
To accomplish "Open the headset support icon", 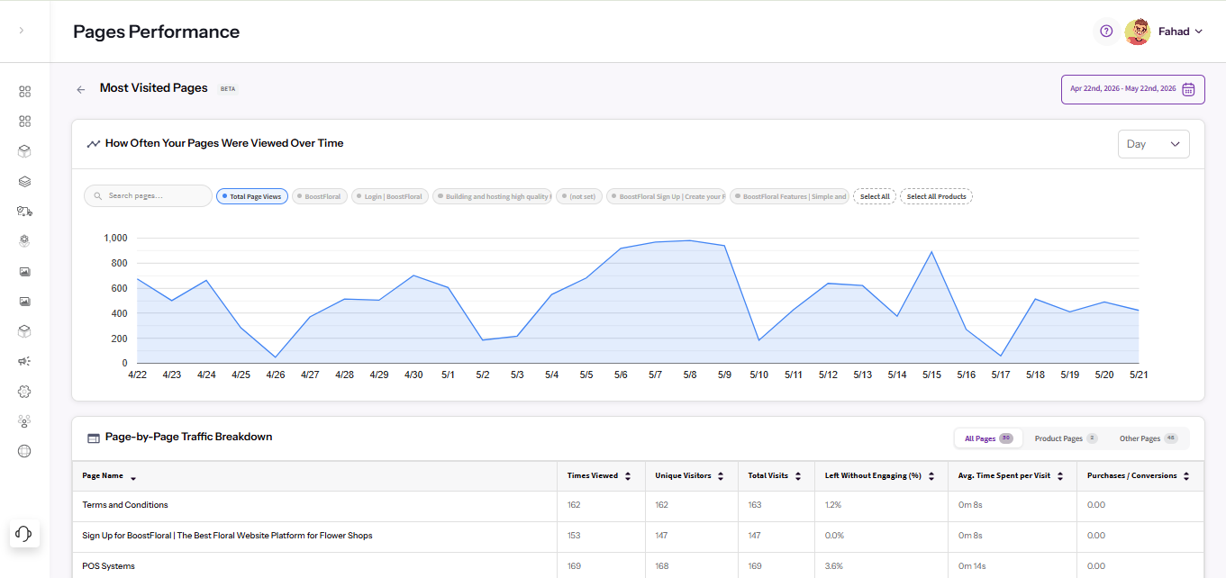I will tap(24, 533).
